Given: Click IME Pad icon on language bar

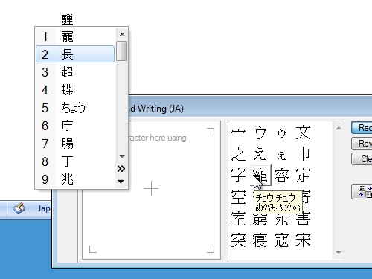Looking at the screenshot, I should tap(19, 208).
